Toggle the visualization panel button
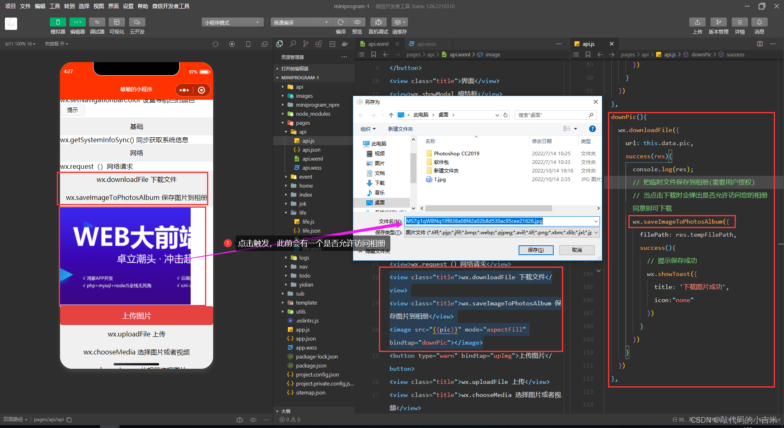The height and width of the screenshot is (428, 784). (x=116, y=22)
